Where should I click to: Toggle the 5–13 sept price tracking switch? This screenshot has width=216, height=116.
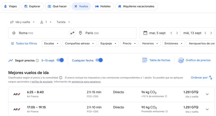click(60, 60)
